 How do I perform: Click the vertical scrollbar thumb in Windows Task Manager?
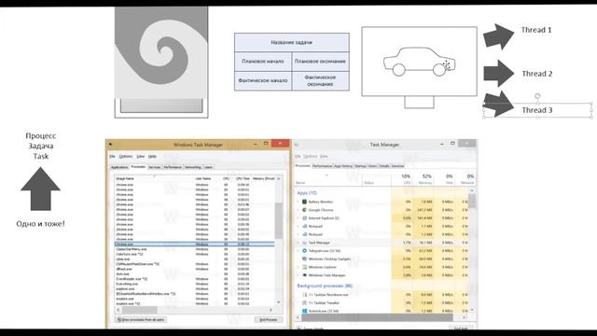279,221
